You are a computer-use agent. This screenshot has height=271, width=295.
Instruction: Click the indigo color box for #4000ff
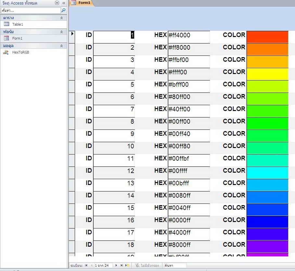[x=267, y=234]
